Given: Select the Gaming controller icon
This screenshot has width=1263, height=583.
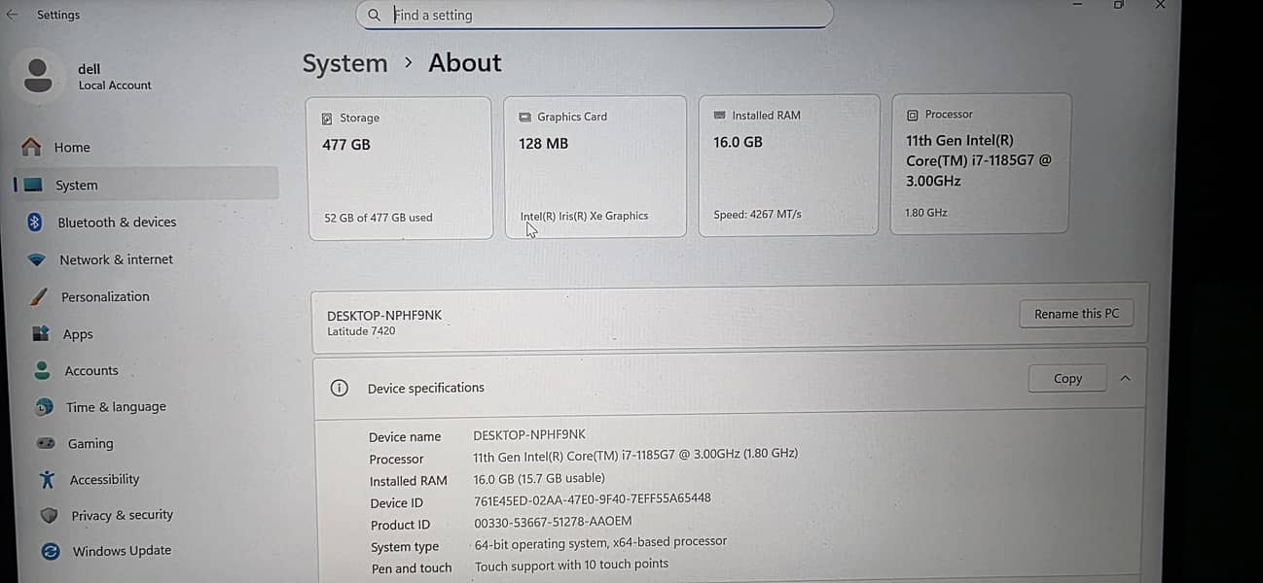Looking at the screenshot, I should tap(46, 443).
